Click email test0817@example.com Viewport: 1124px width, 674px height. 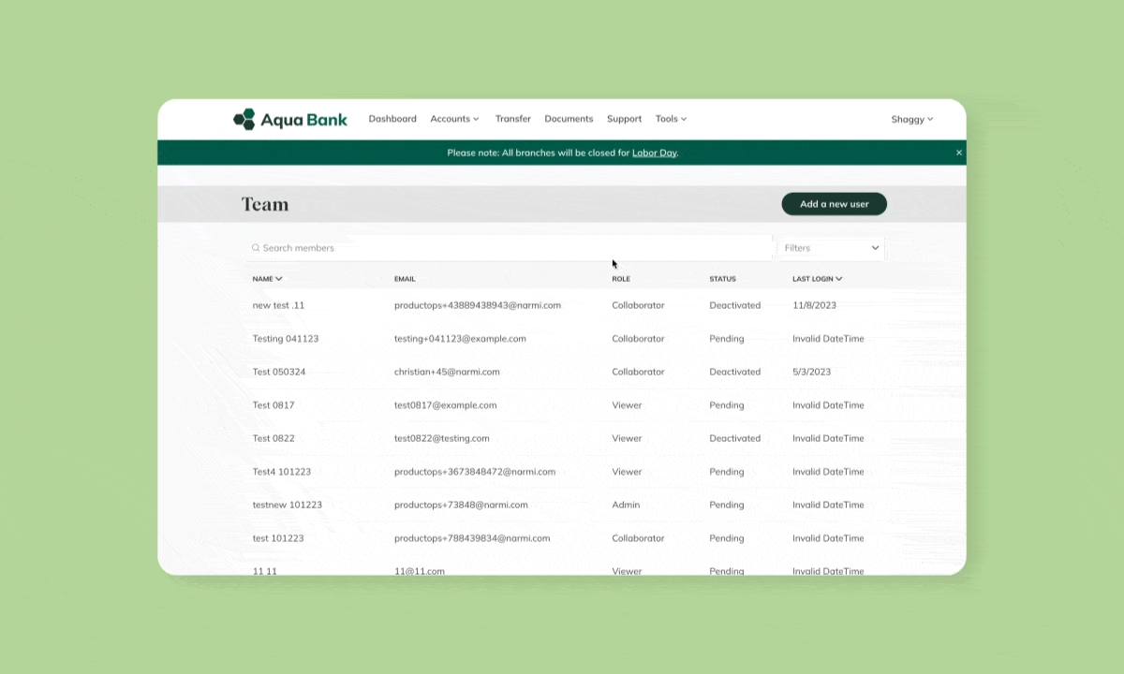[445, 405]
